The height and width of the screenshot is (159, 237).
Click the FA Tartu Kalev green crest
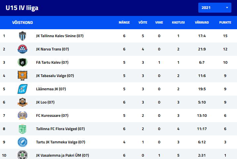pos(23,62)
